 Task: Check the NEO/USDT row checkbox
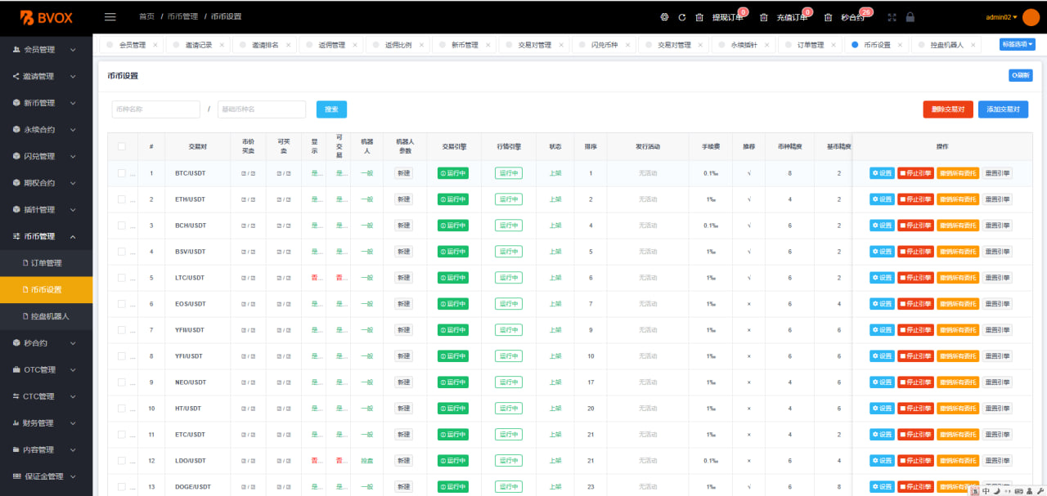(122, 382)
